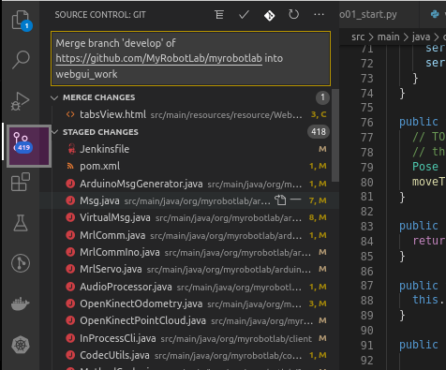Viewport: 446px width, 370px height.
Task: Commit with the checkmark icon
Action: [244, 15]
